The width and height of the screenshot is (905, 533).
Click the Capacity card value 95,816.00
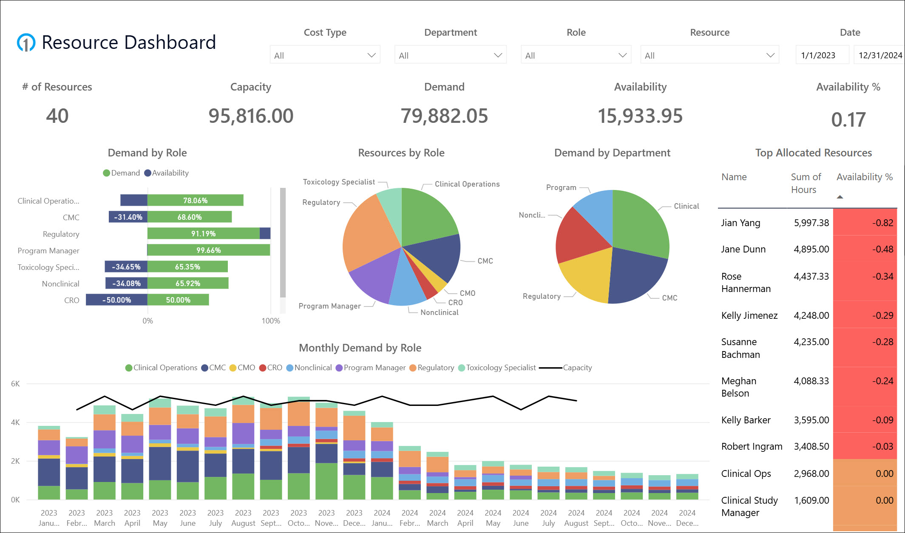pyautogui.click(x=251, y=116)
